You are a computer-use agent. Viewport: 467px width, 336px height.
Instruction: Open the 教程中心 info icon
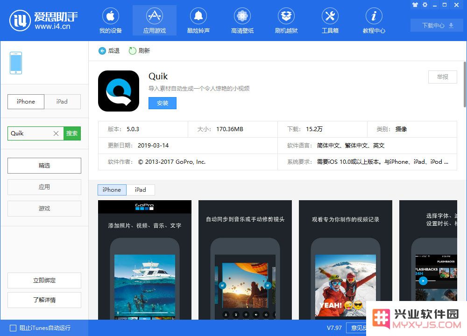point(374,16)
